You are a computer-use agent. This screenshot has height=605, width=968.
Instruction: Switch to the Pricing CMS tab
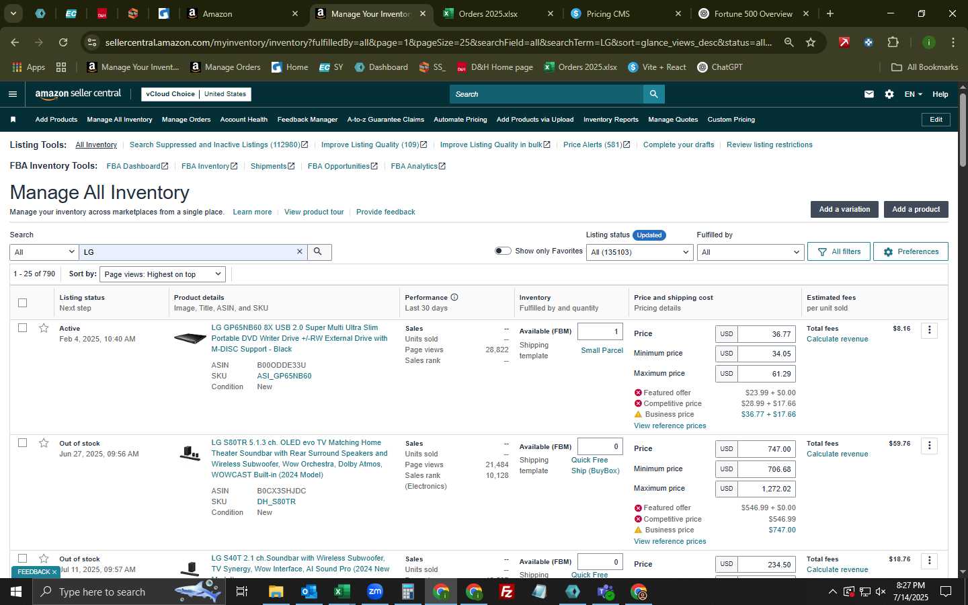click(625, 13)
